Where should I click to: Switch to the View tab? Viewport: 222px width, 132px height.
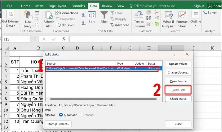coord(121,6)
